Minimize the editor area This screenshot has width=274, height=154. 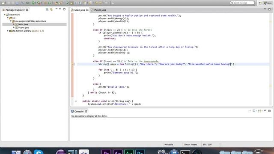265,9
